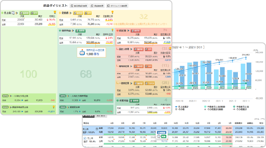
Task: Click the blue button in the table cell popup
Action: (161, 133)
